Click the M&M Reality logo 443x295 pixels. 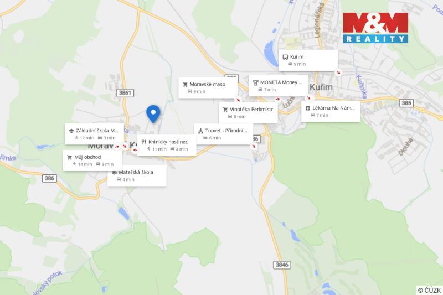click(x=375, y=28)
